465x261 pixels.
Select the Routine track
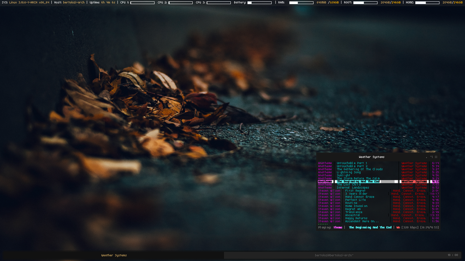351,203
